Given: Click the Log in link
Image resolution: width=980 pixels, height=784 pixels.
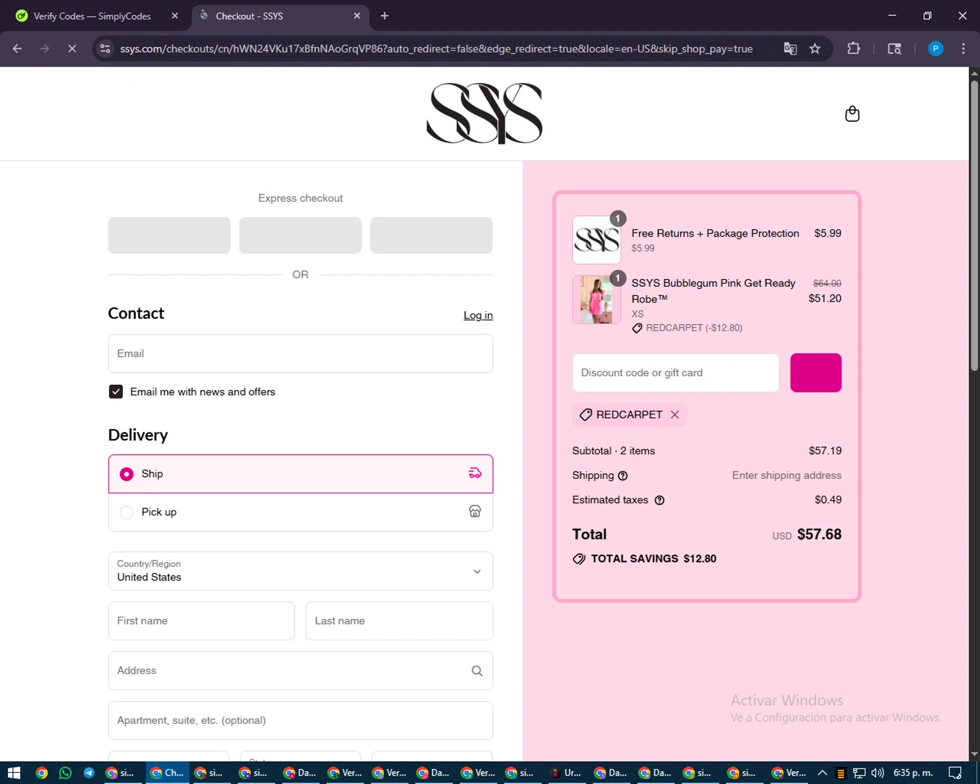Looking at the screenshot, I should 478,316.
